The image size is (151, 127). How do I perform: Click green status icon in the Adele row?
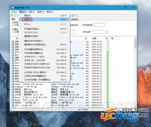tap(108, 84)
